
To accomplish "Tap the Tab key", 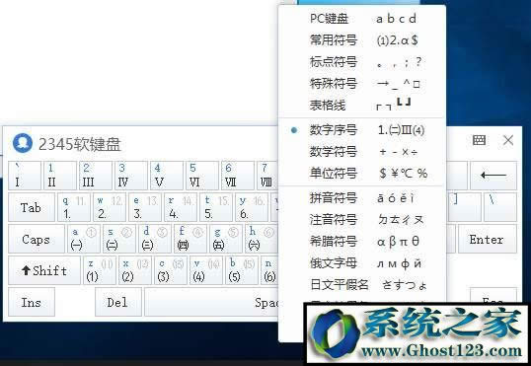I will [32, 207].
